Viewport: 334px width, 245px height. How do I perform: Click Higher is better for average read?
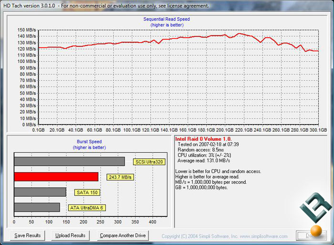click(207, 177)
